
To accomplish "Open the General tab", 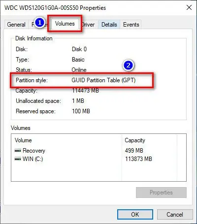I will (16, 25).
